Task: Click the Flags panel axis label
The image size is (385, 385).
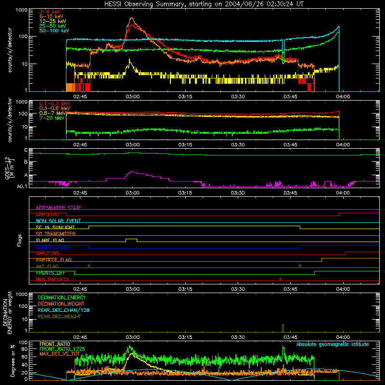Action: pos(20,240)
